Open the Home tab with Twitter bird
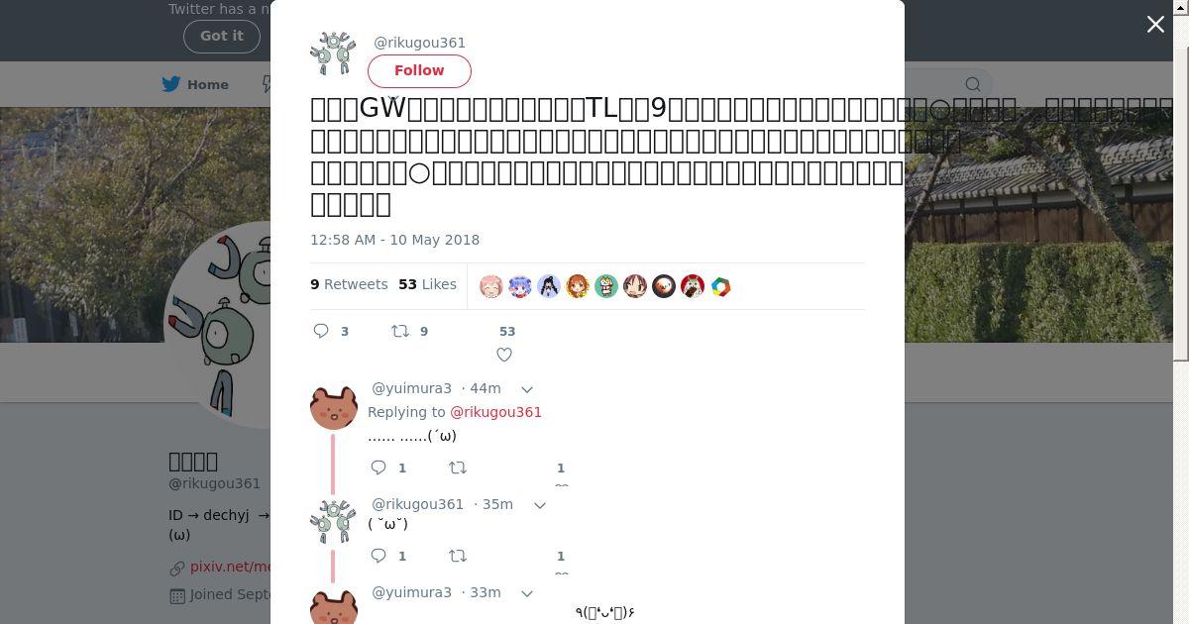The height and width of the screenshot is (624, 1189). pyautogui.click(x=196, y=84)
